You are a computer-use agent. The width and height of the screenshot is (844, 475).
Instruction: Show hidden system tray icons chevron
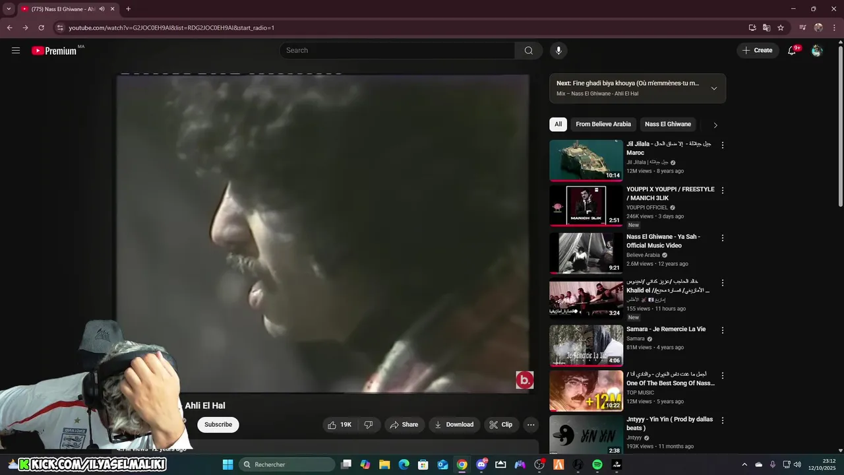click(x=744, y=464)
